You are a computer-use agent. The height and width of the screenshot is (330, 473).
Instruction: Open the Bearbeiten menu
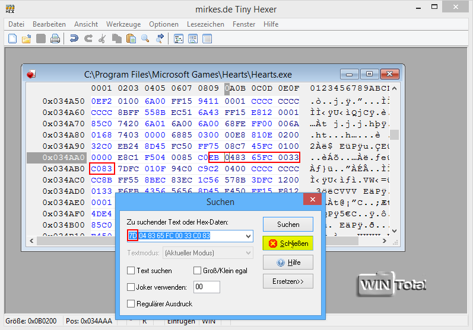[x=49, y=24]
